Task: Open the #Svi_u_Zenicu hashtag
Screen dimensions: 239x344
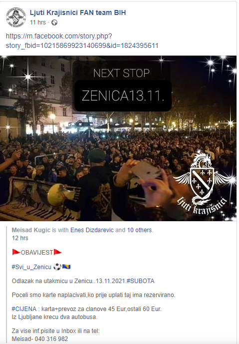Action: click(31, 267)
